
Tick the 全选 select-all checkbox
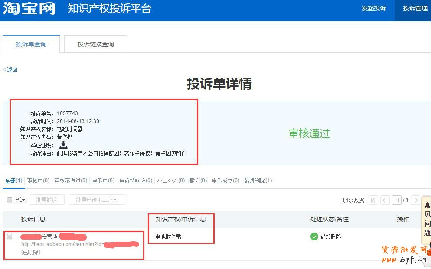(10, 200)
